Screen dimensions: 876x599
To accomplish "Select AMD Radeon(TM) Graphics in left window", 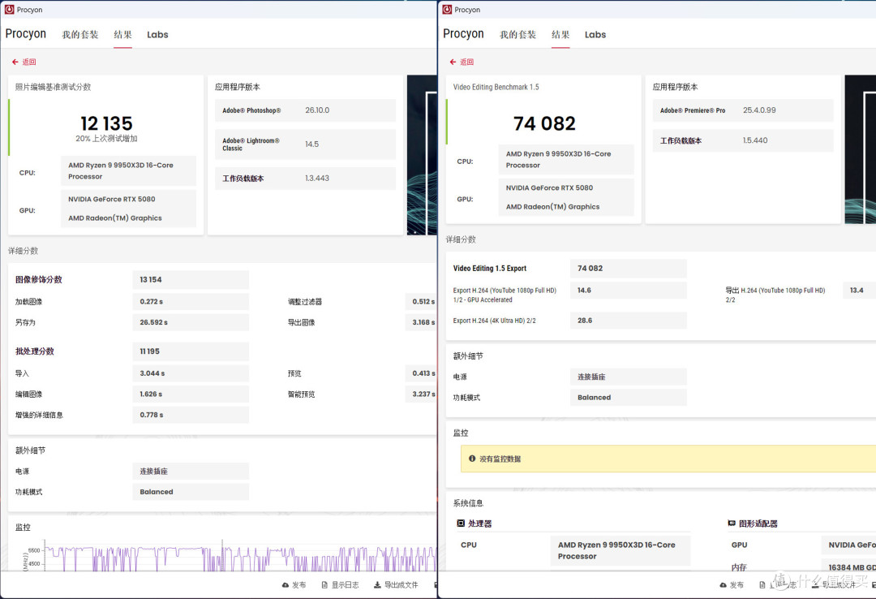I will 115,218.
